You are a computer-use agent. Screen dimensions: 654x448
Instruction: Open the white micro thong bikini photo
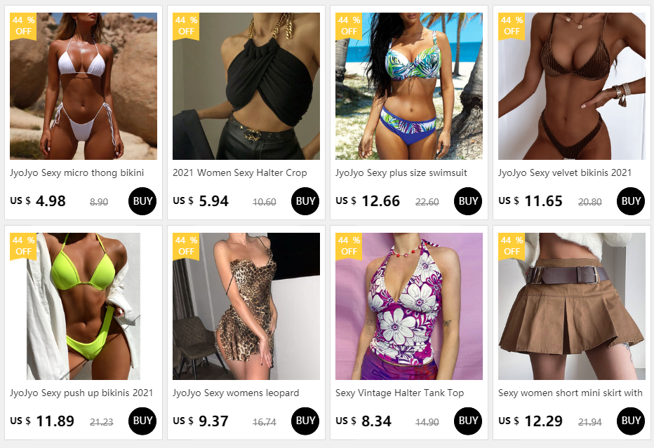tap(84, 86)
